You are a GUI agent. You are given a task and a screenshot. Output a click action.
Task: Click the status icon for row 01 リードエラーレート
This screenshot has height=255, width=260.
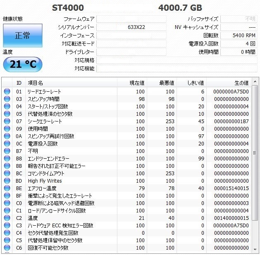tap(7, 91)
